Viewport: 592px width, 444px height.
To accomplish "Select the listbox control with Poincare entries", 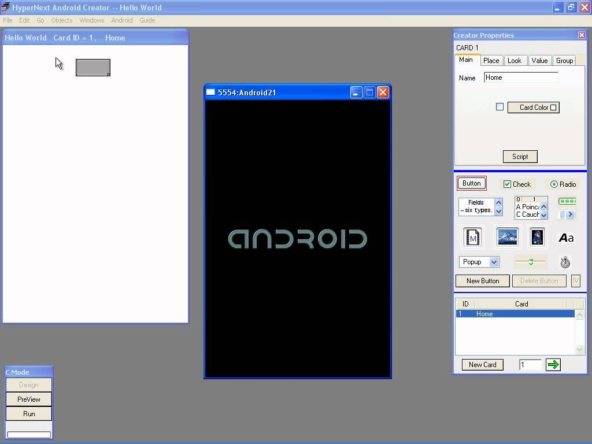I will click(x=531, y=208).
